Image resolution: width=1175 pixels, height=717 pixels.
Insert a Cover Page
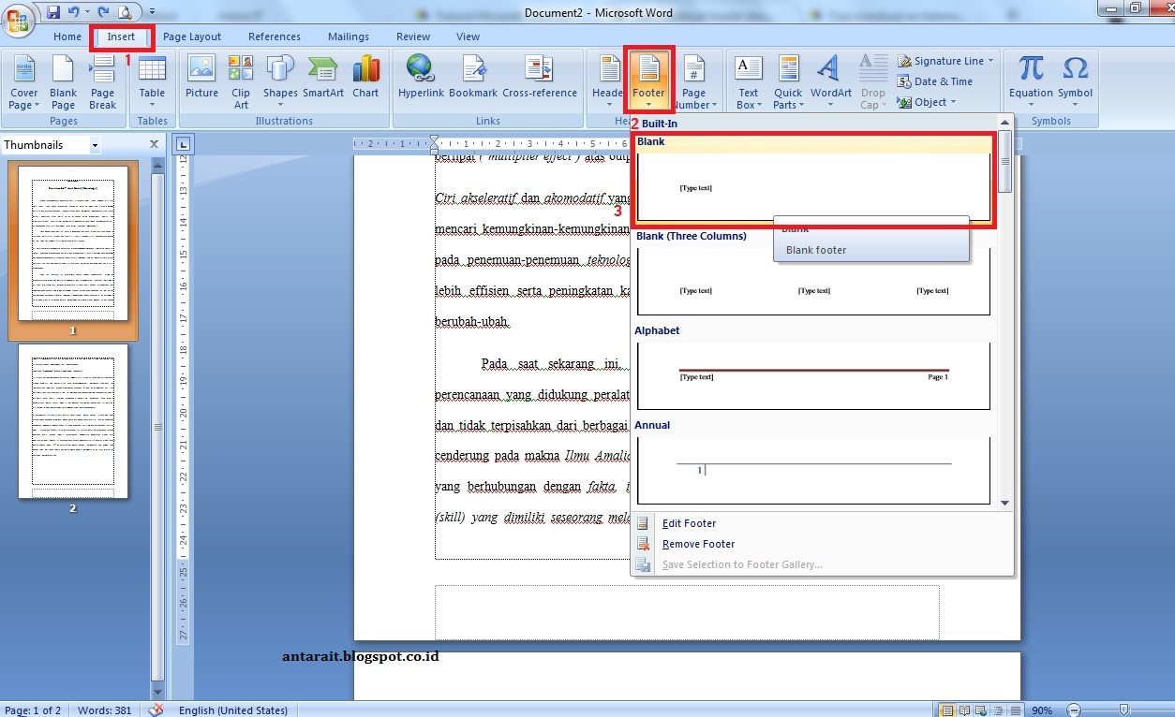click(x=23, y=80)
